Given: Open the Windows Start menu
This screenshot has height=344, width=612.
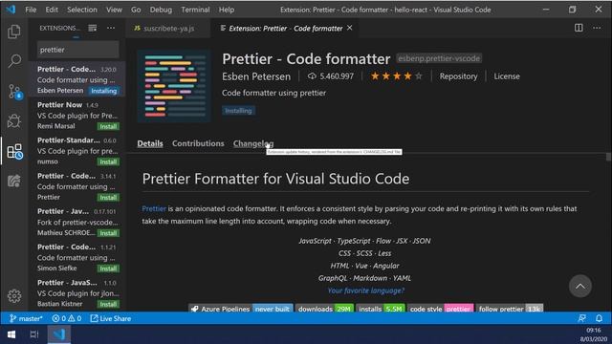Looking at the screenshot, I should pos(11,334).
